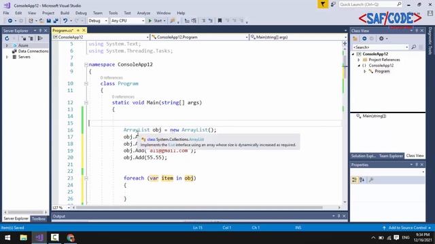Toggle auto-hide pin on Class View panel
Screen dimensions: 435x244
pos(417,30)
